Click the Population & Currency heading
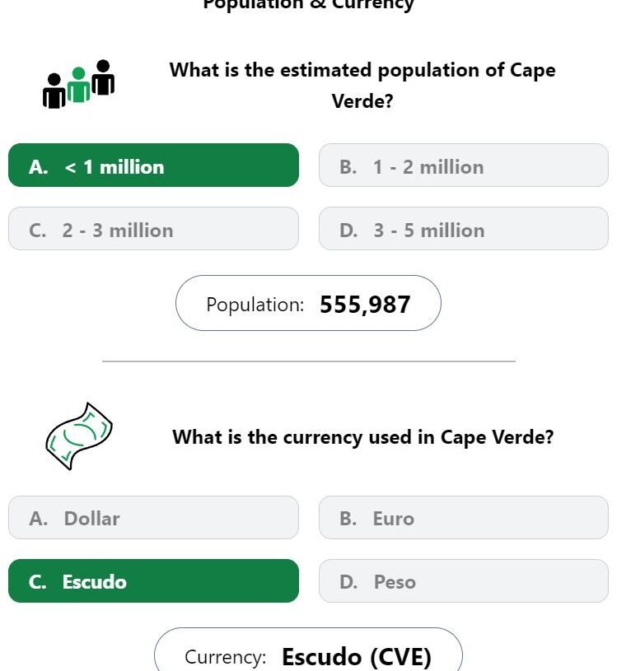Viewport: 617px width, 671px height. (308, 5)
